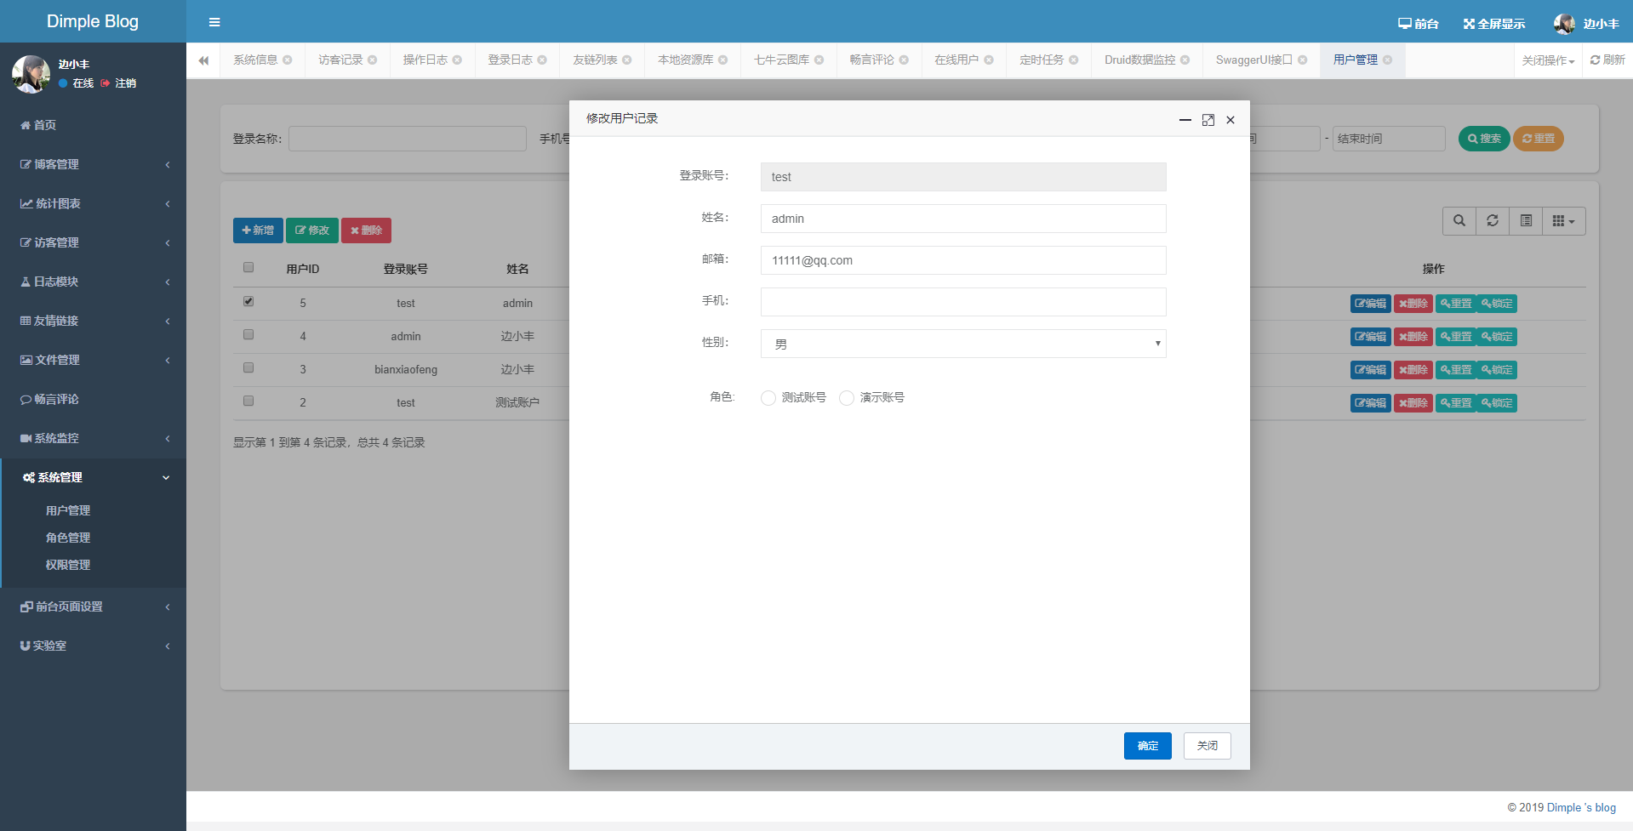Open 用户管理 submenu item
The width and height of the screenshot is (1633, 831).
coord(68,510)
